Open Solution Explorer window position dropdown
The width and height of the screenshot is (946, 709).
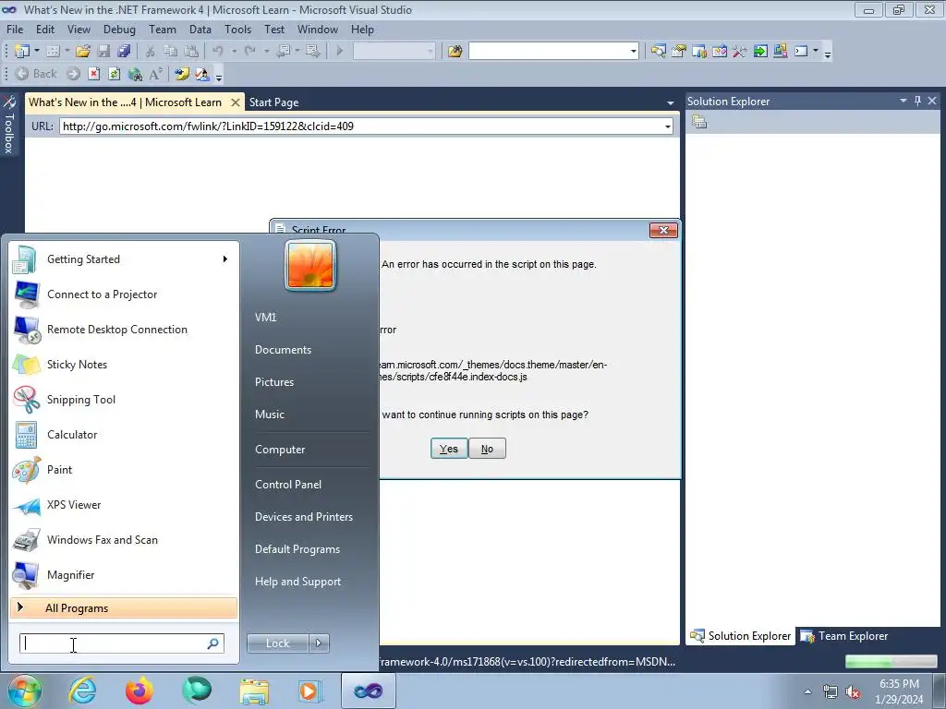coord(904,101)
